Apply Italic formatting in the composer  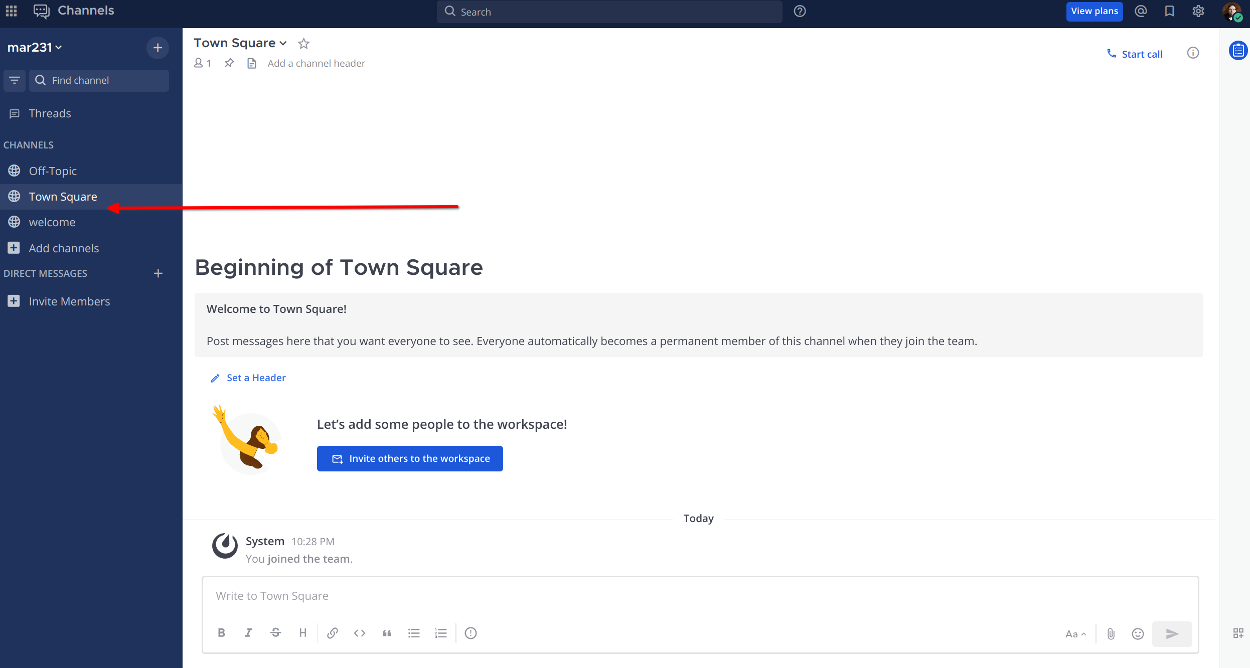tap(248, 633)
